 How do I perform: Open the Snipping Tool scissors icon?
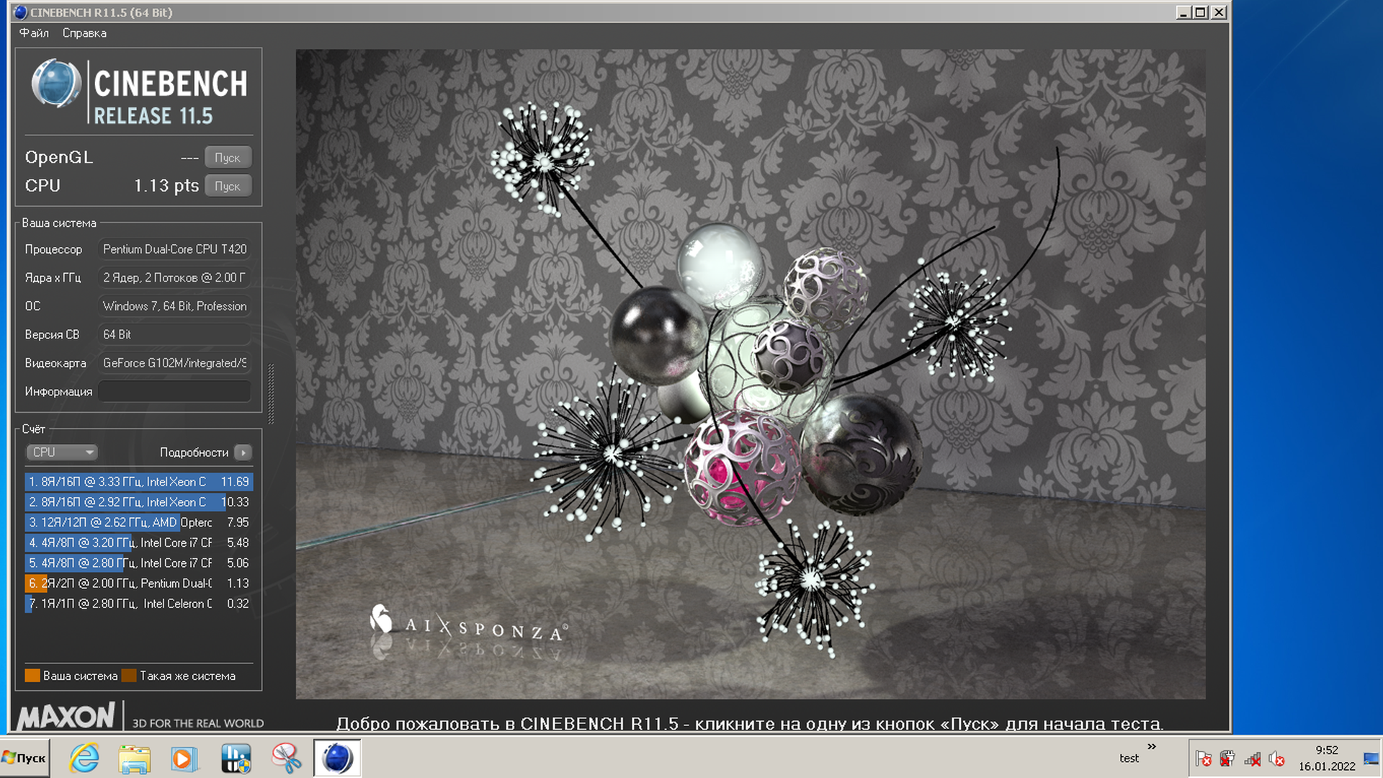pos(286,759)
